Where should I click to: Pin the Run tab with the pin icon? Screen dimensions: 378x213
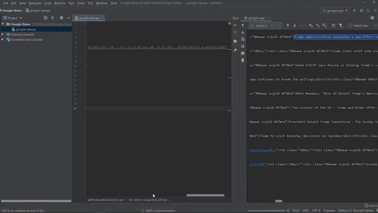click(235, 50)
